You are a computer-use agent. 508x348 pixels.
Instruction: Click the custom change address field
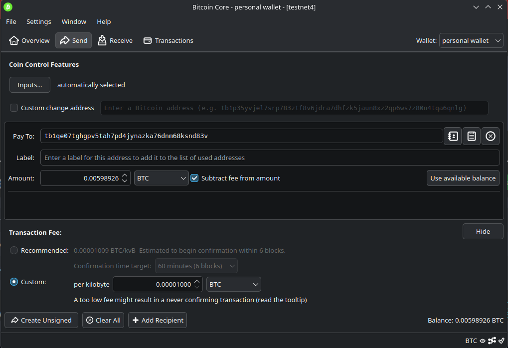(x=294, y=108)
